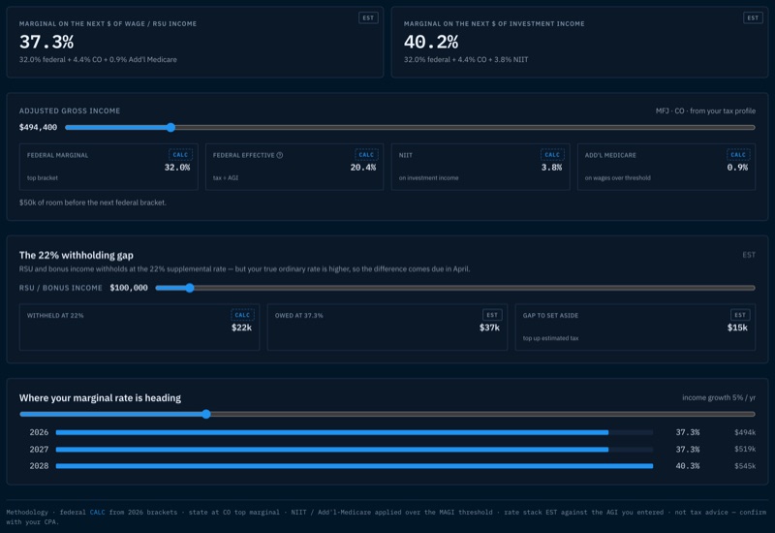Click the CALC link in methodology footer

coord(98,513)
